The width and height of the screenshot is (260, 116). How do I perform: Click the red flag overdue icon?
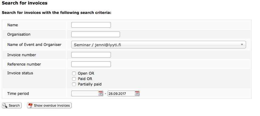(x=30, y=105)
